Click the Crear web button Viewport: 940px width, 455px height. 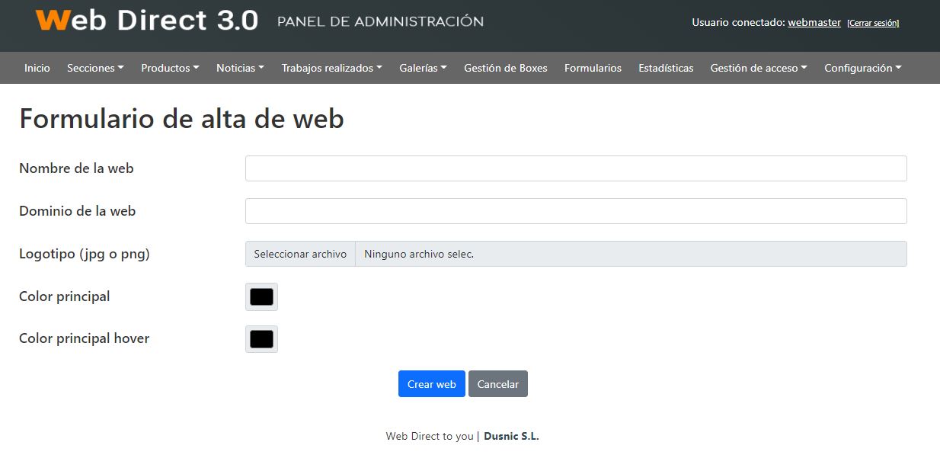[x=431, y=384]
